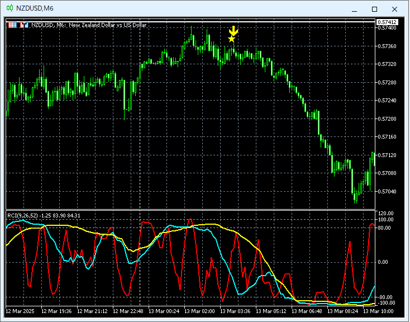
Task: Click the 0.57040 price axis label
Action: pos(387,192)
